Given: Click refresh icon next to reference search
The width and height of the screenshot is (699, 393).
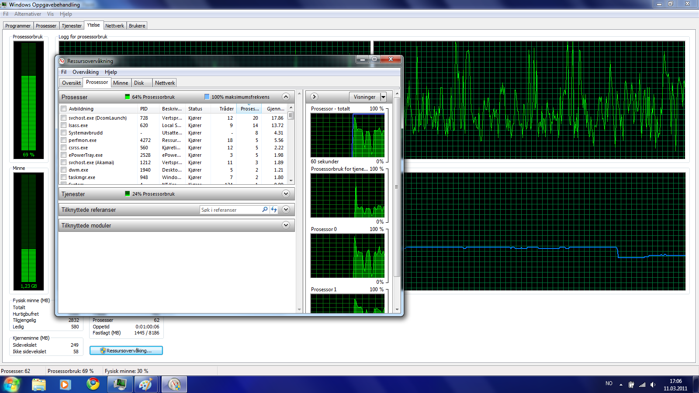Looking at the screenshot, I should pyautogui.click(x=274, y=210).
